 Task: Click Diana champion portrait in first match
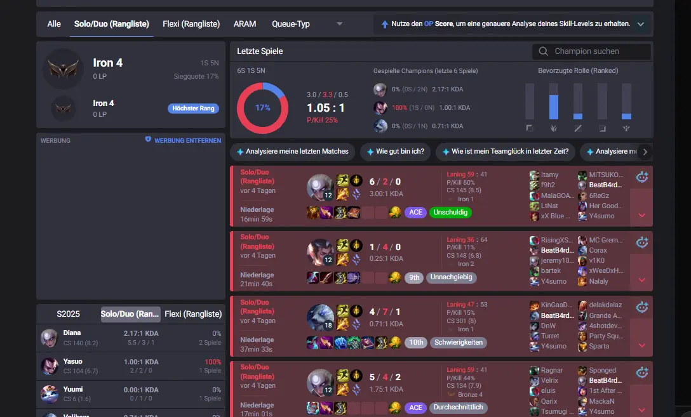pyautogui.click(x=319, y=187)
